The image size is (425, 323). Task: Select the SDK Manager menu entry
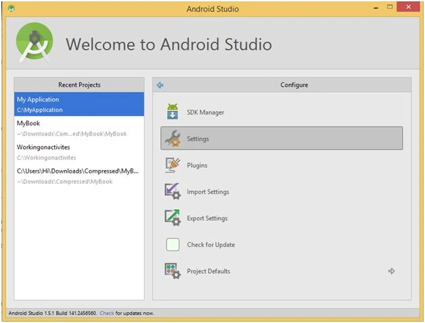[x=282, y=112]
